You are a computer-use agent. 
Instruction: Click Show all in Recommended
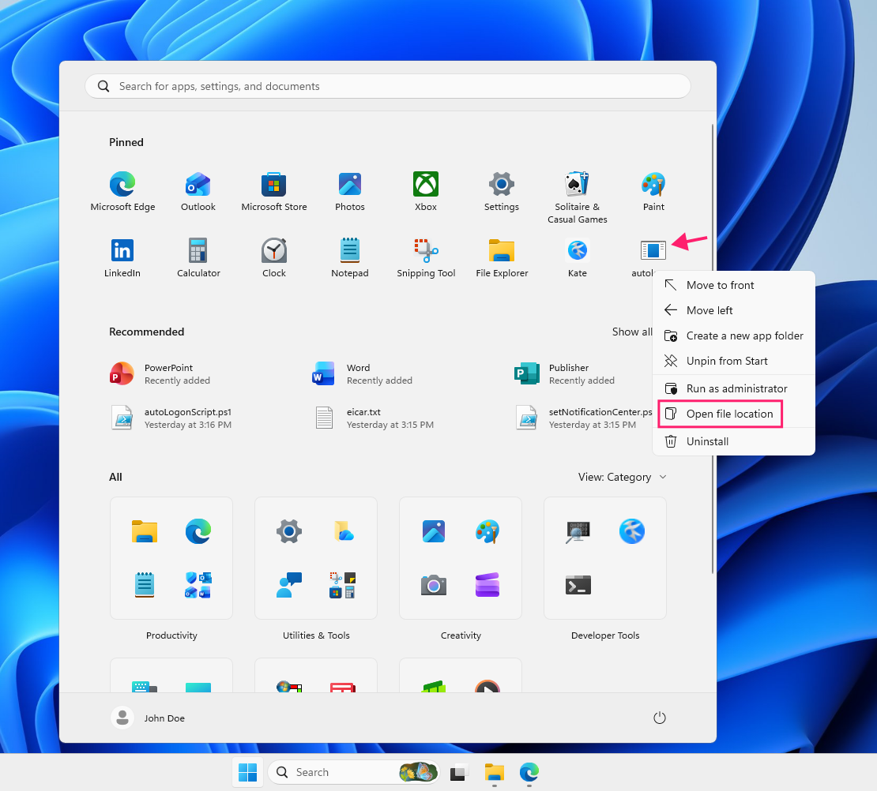tap(632, 332)
